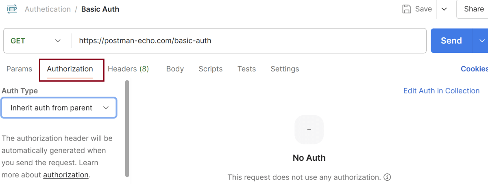Click the No Auth placeholder icon
488x190 pixels.
309,130
